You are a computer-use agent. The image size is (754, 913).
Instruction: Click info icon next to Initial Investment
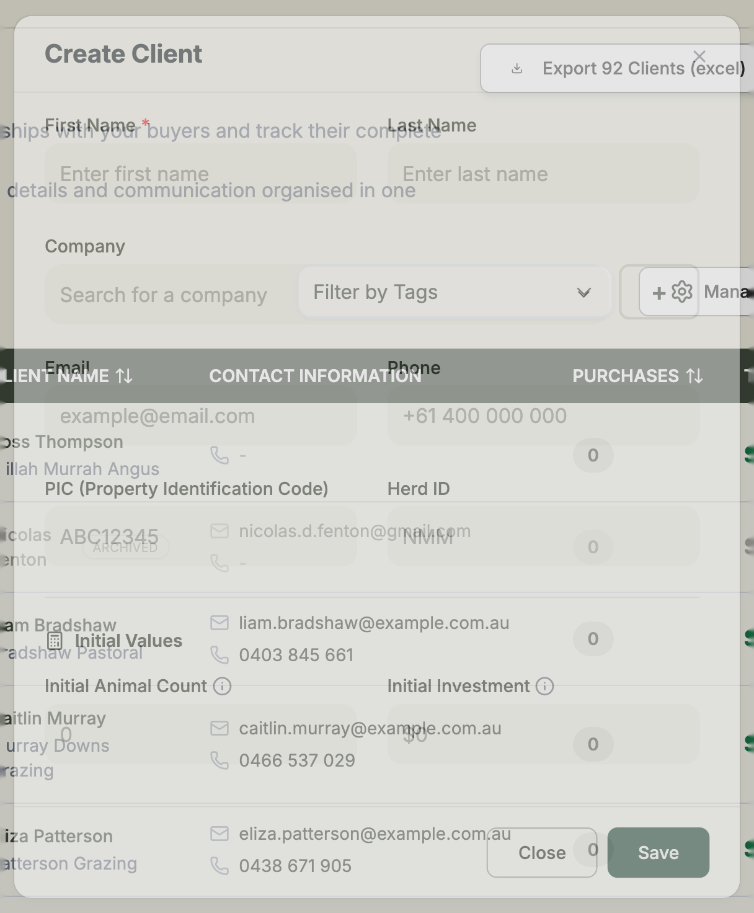pyautogui.click(x=544, y=686)
